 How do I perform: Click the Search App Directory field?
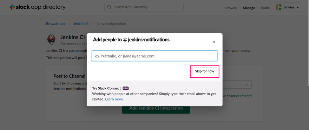tap(144, 7)
